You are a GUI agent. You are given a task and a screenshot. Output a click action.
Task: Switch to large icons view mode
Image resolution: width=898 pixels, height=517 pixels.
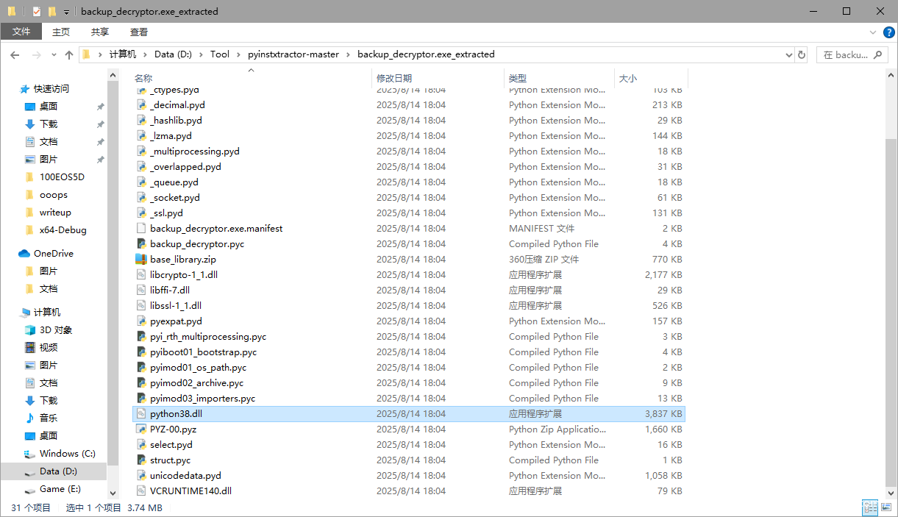click(x=887, y=507)
